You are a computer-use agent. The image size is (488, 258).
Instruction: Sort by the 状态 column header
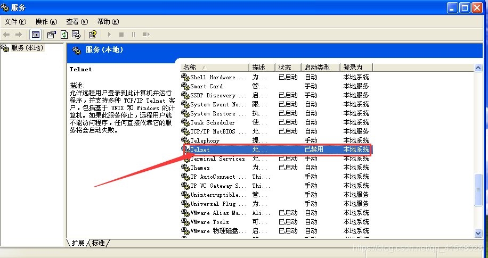coord(289,68)
